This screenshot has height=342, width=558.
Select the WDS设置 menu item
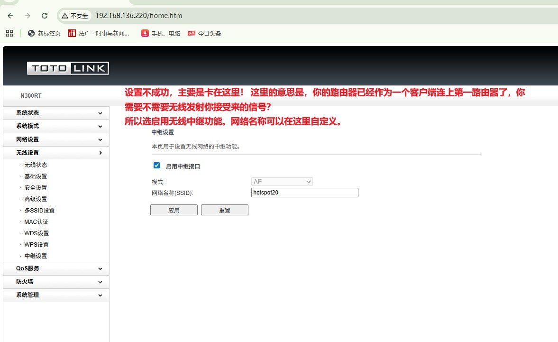point(37,233)
